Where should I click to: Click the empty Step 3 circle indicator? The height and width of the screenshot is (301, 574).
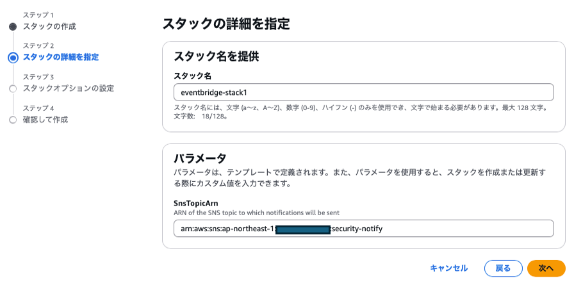(13, 88)
